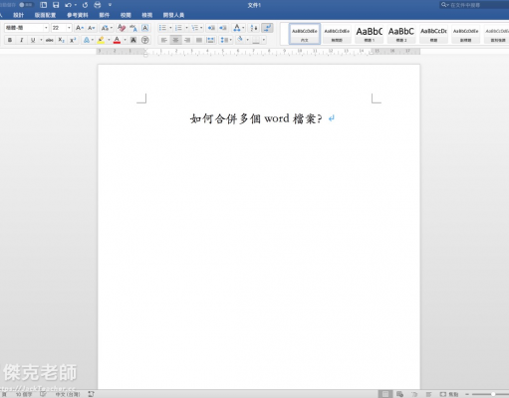The width and height of the screenshot is (509, 398).
Task: Open the 設計 tab
Action: [18, 15]
